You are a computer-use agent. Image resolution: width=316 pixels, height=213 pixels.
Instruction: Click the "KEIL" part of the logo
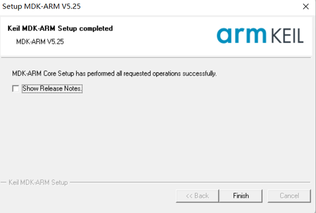286,36
